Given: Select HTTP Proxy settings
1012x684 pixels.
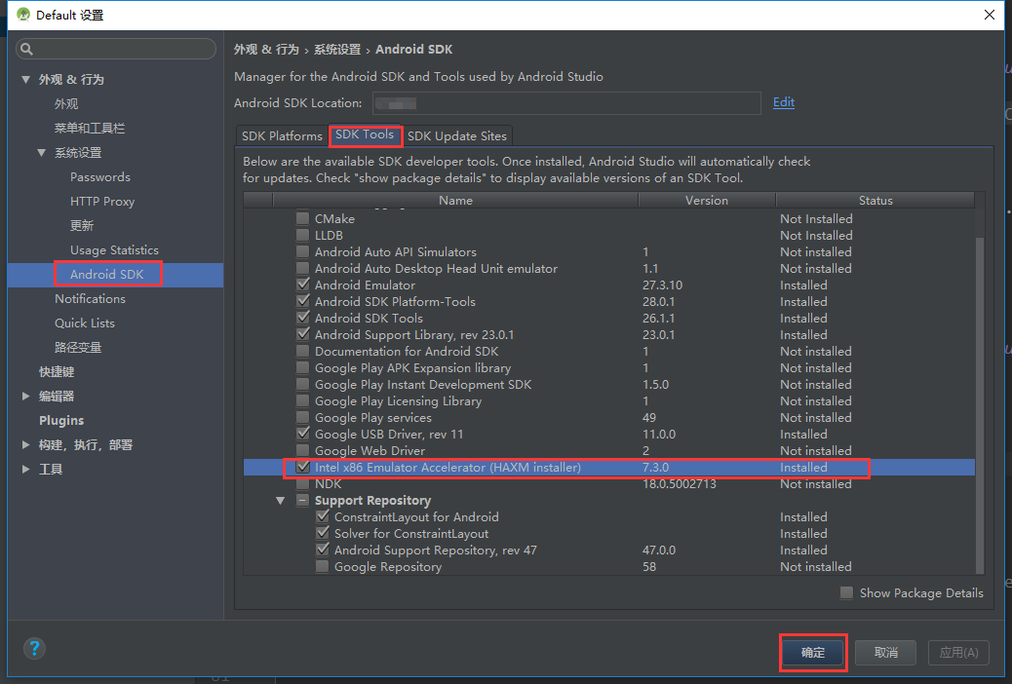Looking at the screenshot, I should [x=102, y=202].
